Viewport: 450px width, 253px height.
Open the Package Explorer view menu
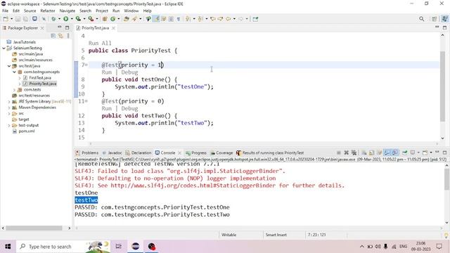tap(68, 36)
